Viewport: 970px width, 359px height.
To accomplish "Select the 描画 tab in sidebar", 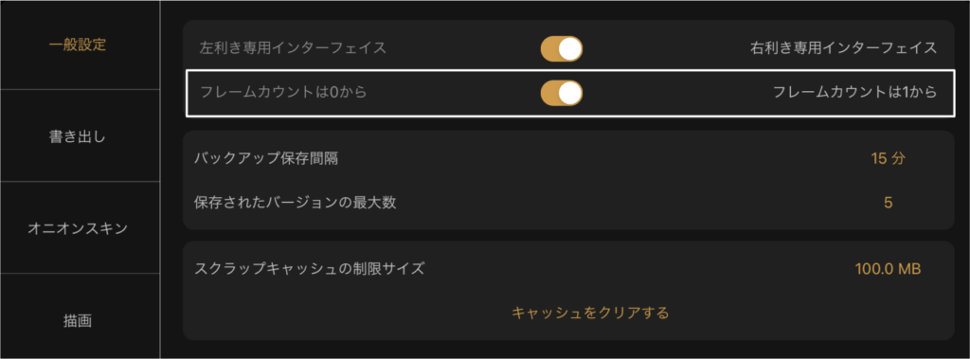I will pyautogui.click(x=78, y=321).
